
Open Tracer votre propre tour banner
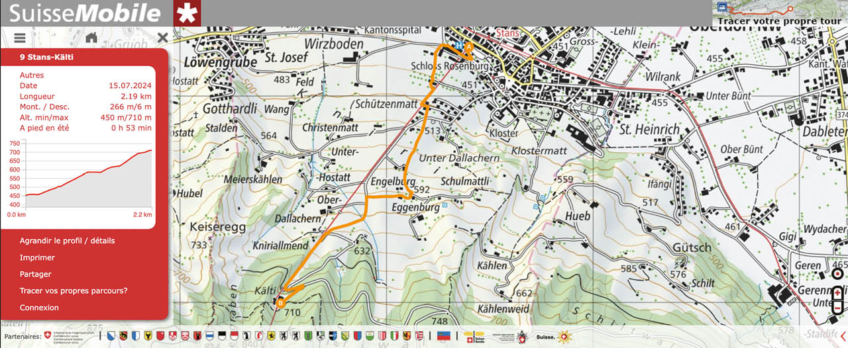click(779, 13)
